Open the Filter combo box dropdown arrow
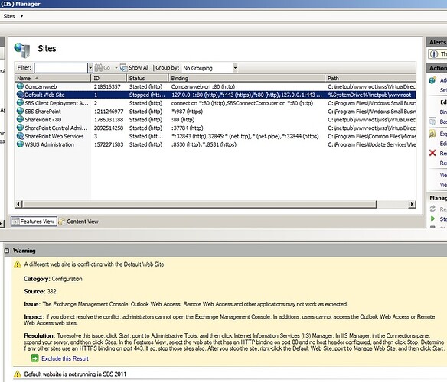 90,68
